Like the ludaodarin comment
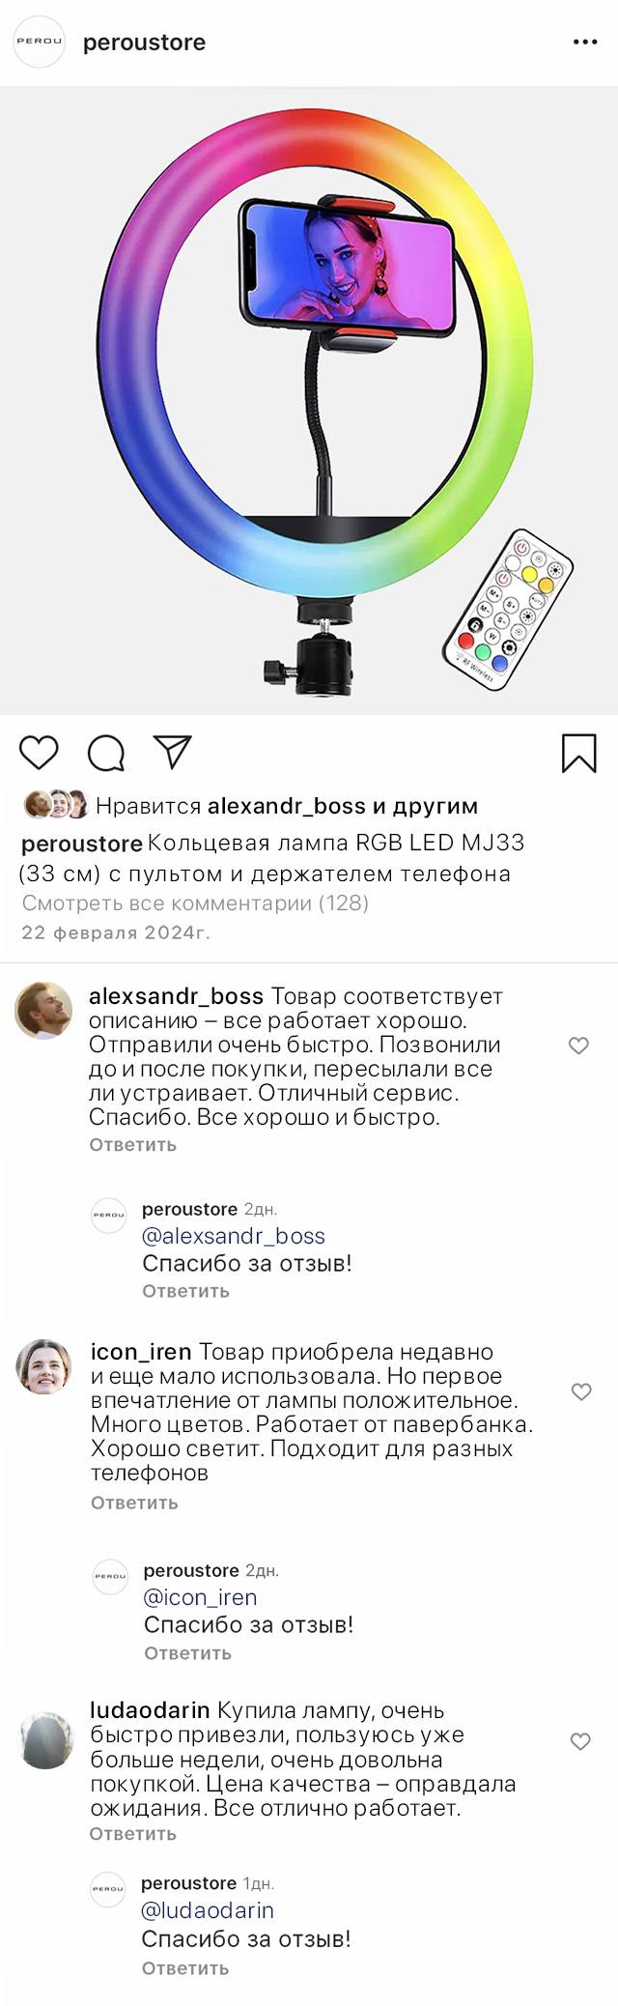This screenshot has height=2006, width=618. pyautogui.click(x=579, y=1741)
